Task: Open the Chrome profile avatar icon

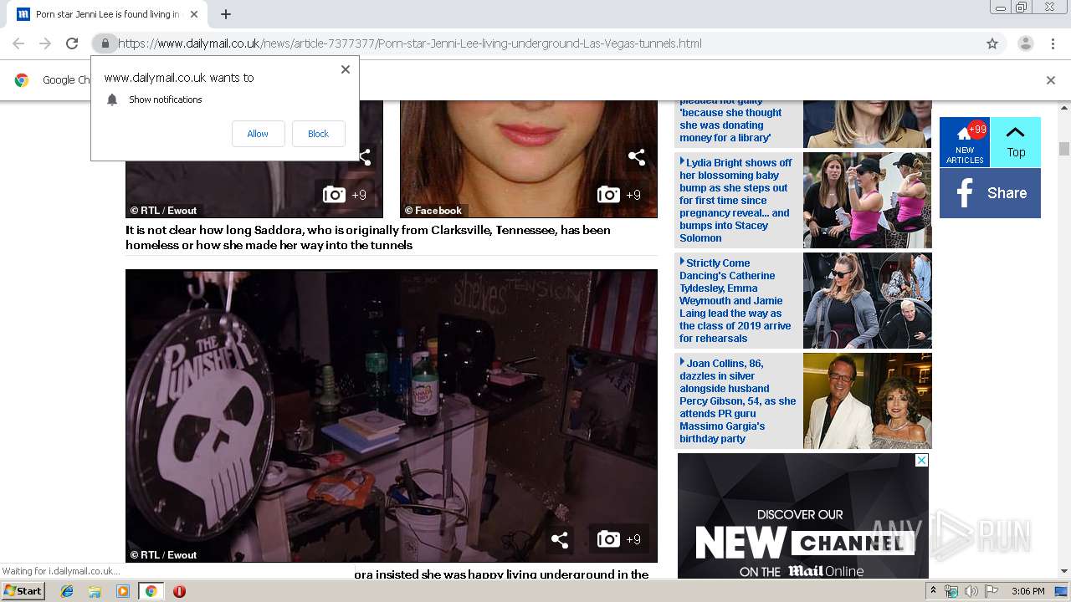Action: [x=1025, y=43]
